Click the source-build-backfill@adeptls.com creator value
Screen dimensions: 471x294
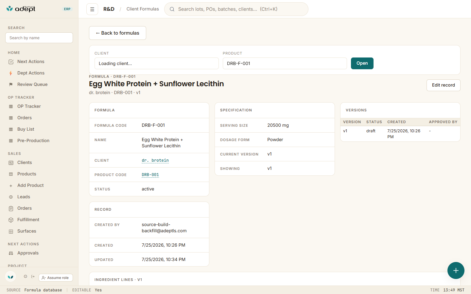click(x=164, y=228)
